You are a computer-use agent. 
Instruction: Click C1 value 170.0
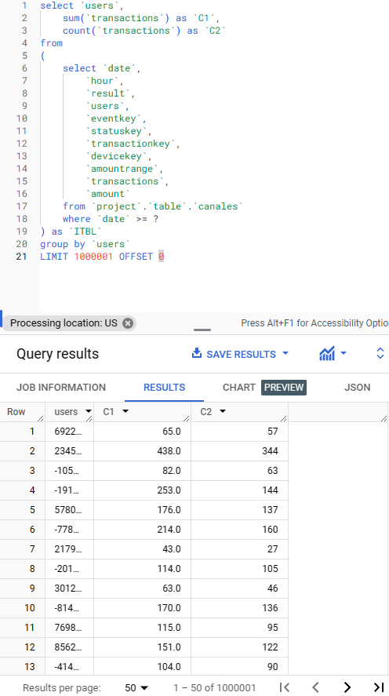pos(169,607)
